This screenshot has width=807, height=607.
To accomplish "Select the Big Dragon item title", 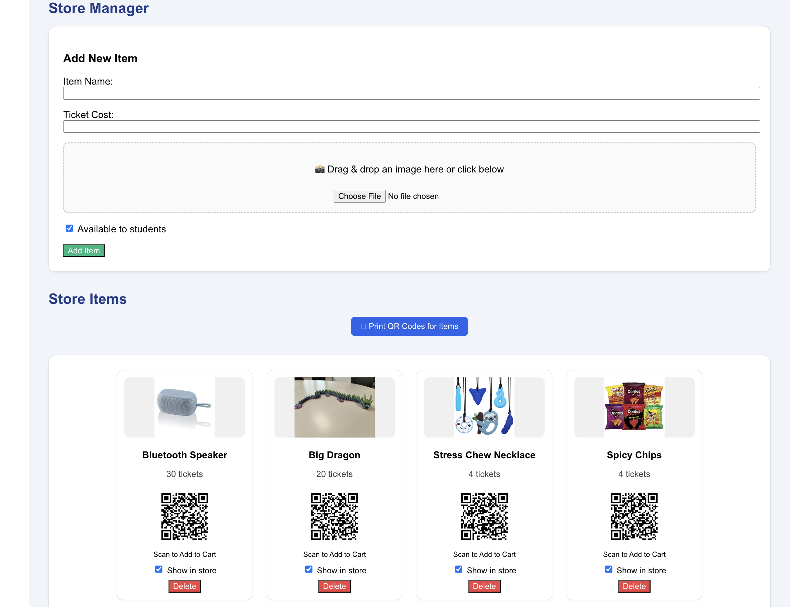I will coord(335,455).
